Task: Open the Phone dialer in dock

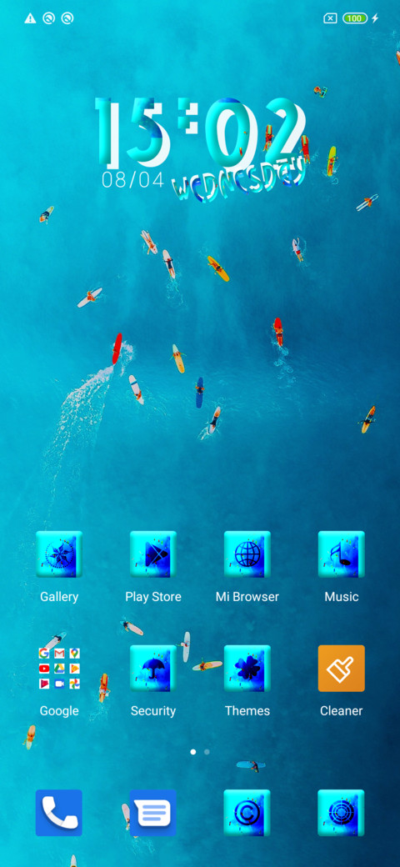Action: point(59,812)
